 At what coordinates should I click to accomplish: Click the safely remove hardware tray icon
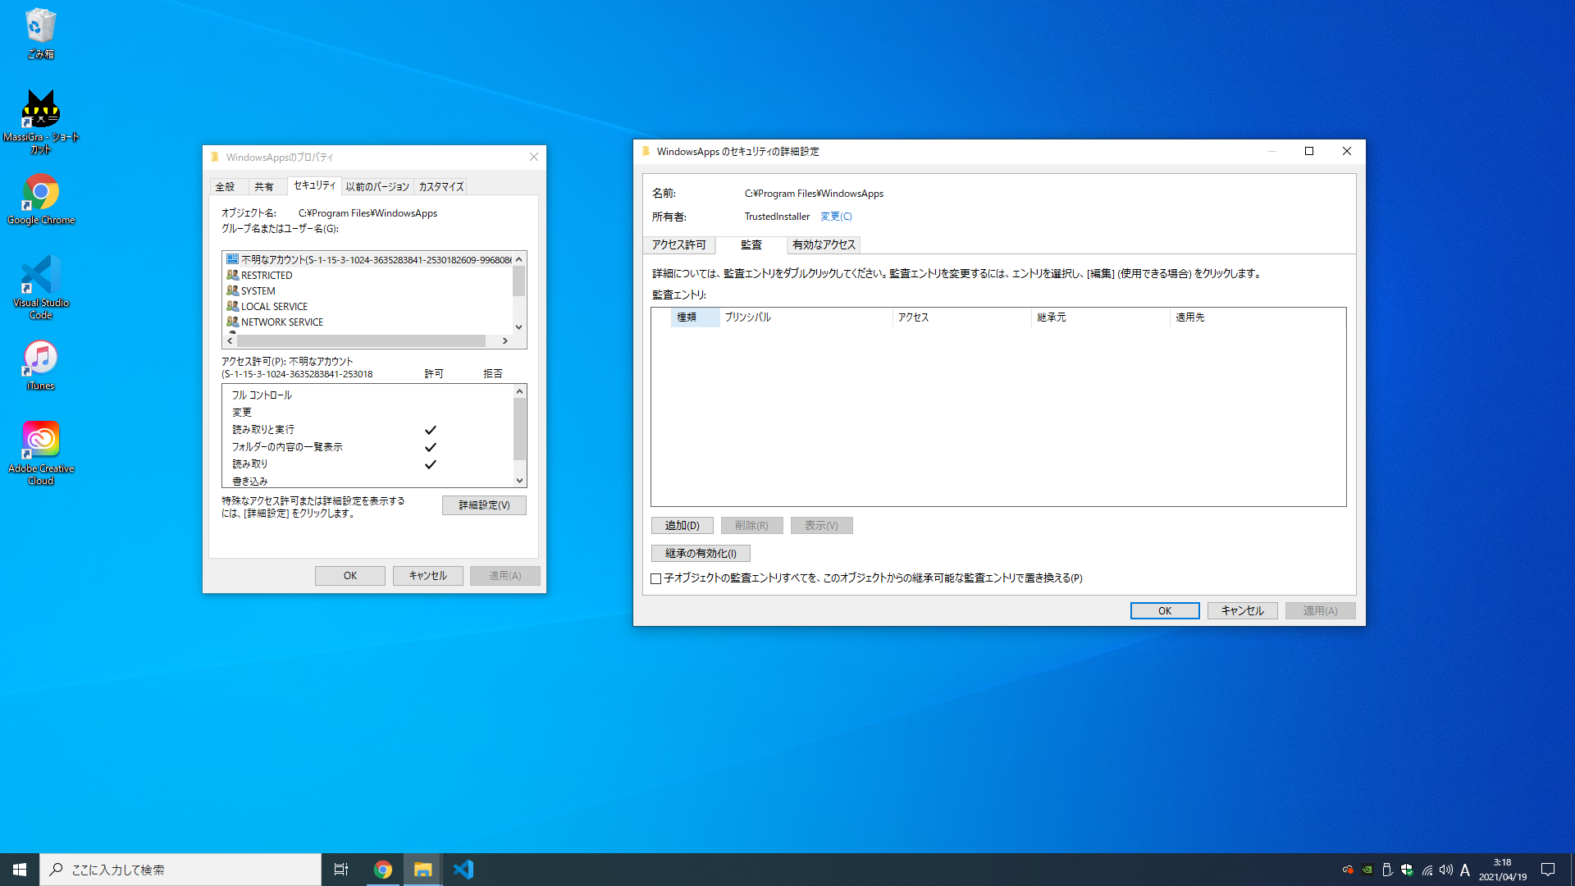pos(1387,870)
